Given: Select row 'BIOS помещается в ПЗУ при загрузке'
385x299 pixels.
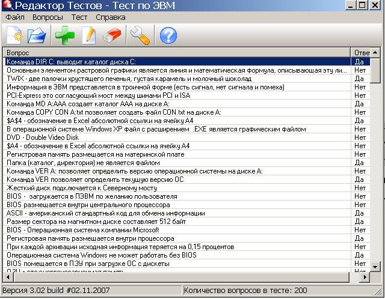Looking at the screenshot, I should (186, 264).
